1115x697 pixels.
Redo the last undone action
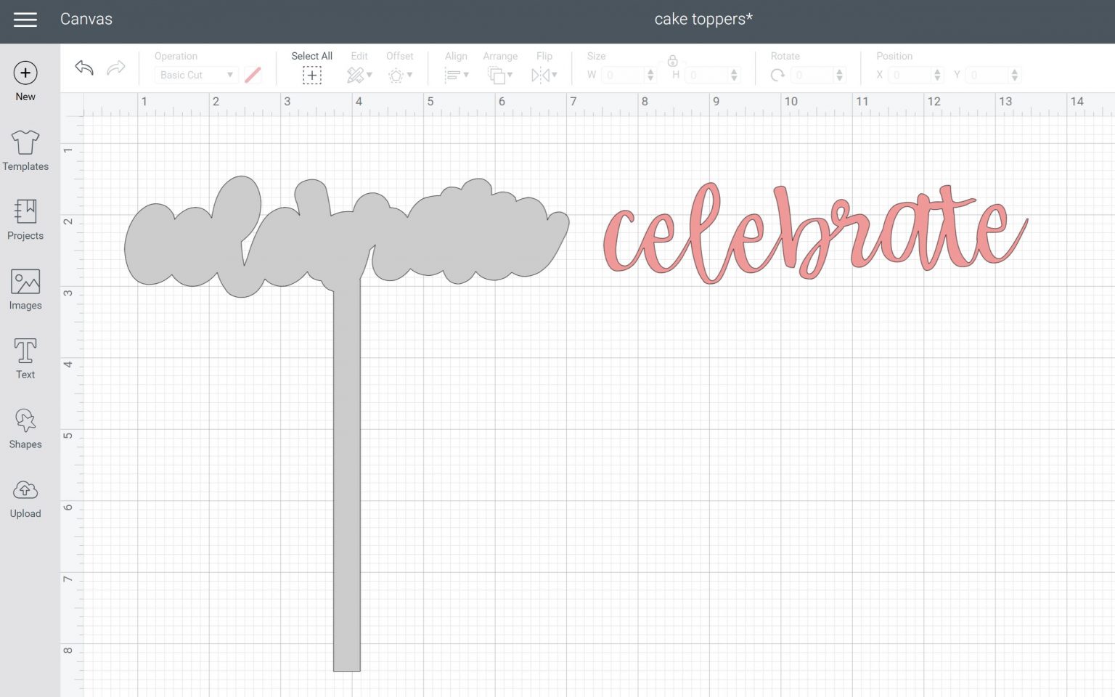115,68
